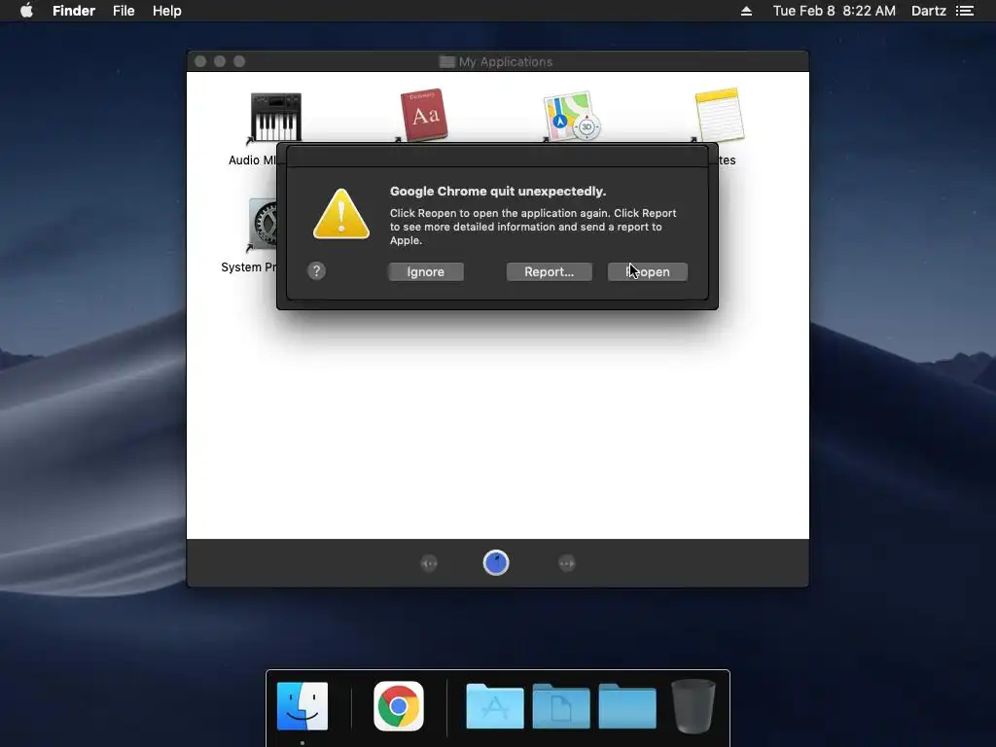Close the My Applications window
The height and width of the screenshot is (747, 996).
pos(200,61)
